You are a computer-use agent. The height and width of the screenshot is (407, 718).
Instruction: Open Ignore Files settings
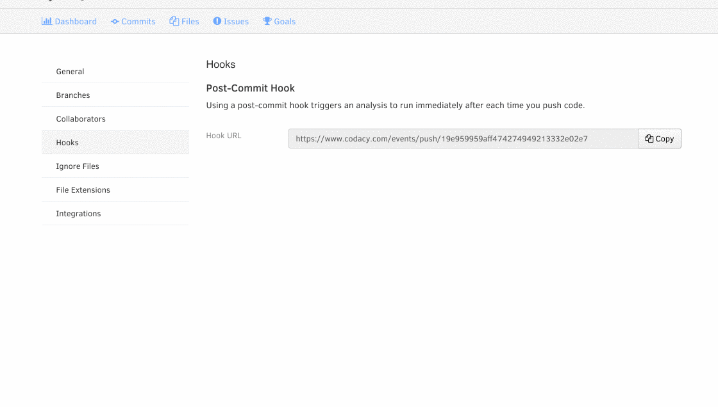click(x=115, y=166)
